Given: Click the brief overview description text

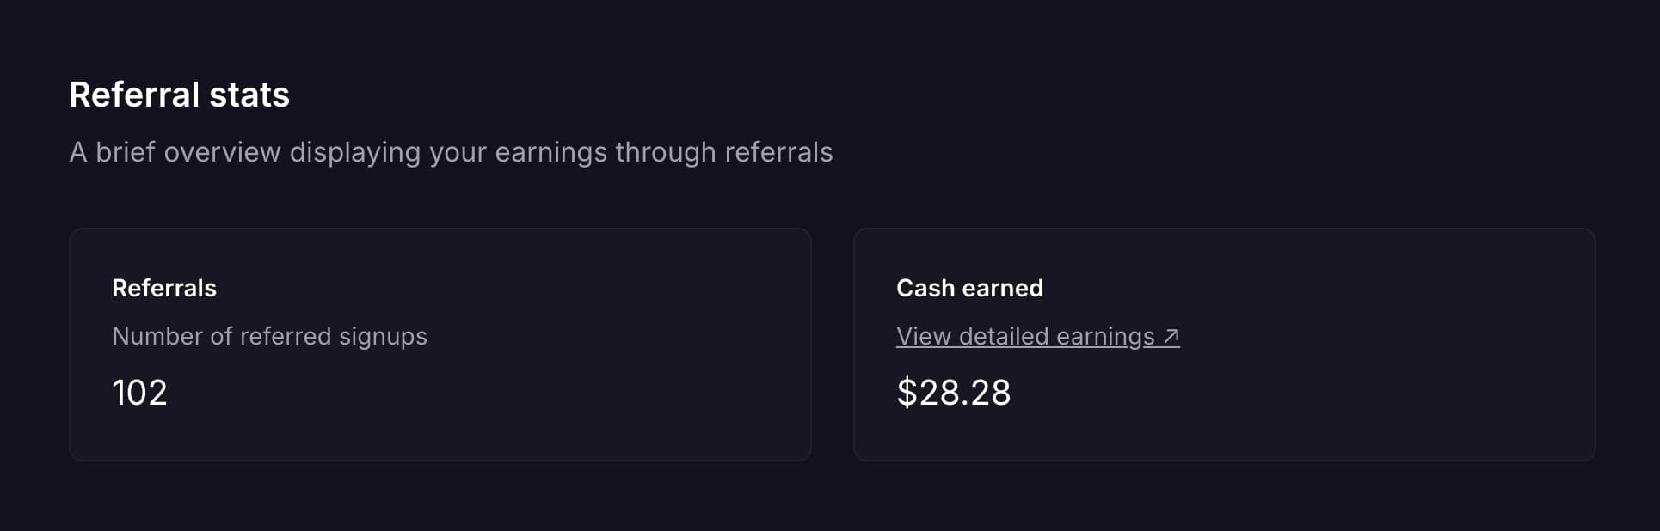Looking at the screenshot, I should coord(451,152).
